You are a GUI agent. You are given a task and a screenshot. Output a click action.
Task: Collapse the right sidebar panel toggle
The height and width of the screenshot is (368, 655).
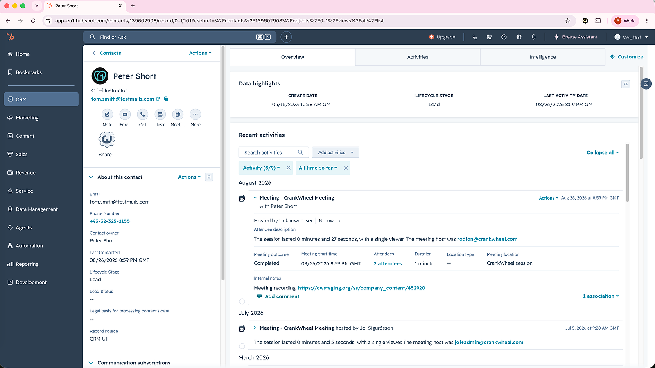(x=646, y=84)
